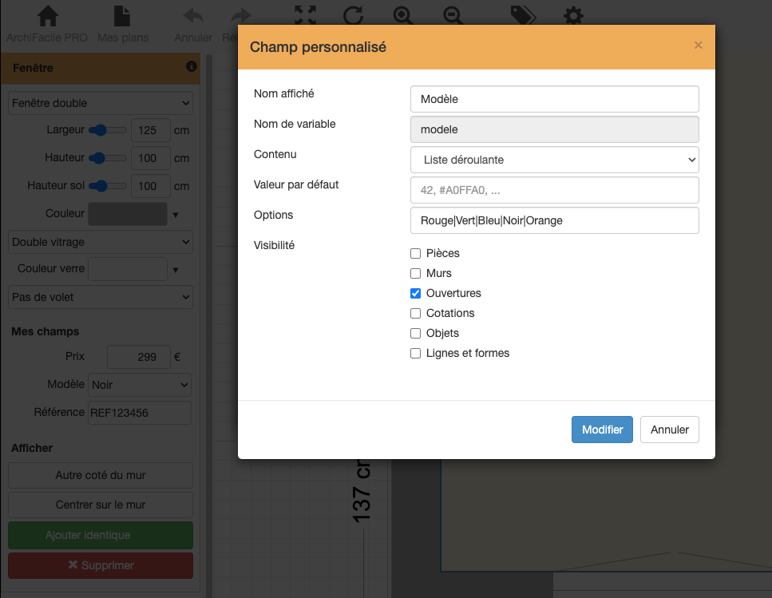
Task: Zoom out with magnifier minus icon
Action: point(453,16)
